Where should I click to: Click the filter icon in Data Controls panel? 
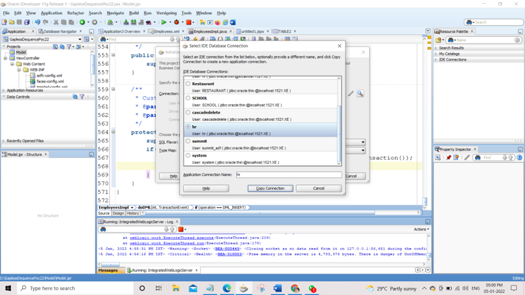tap(82, 96)
